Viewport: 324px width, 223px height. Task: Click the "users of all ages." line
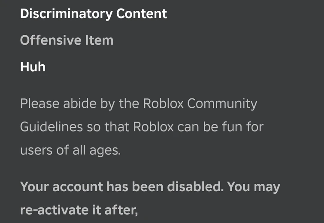pos(70,151)
